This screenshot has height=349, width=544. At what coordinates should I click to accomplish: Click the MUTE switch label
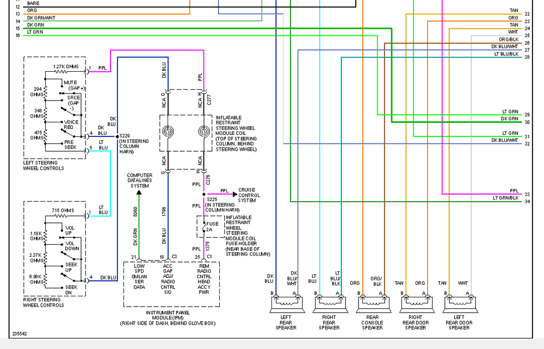pos(70,83)
